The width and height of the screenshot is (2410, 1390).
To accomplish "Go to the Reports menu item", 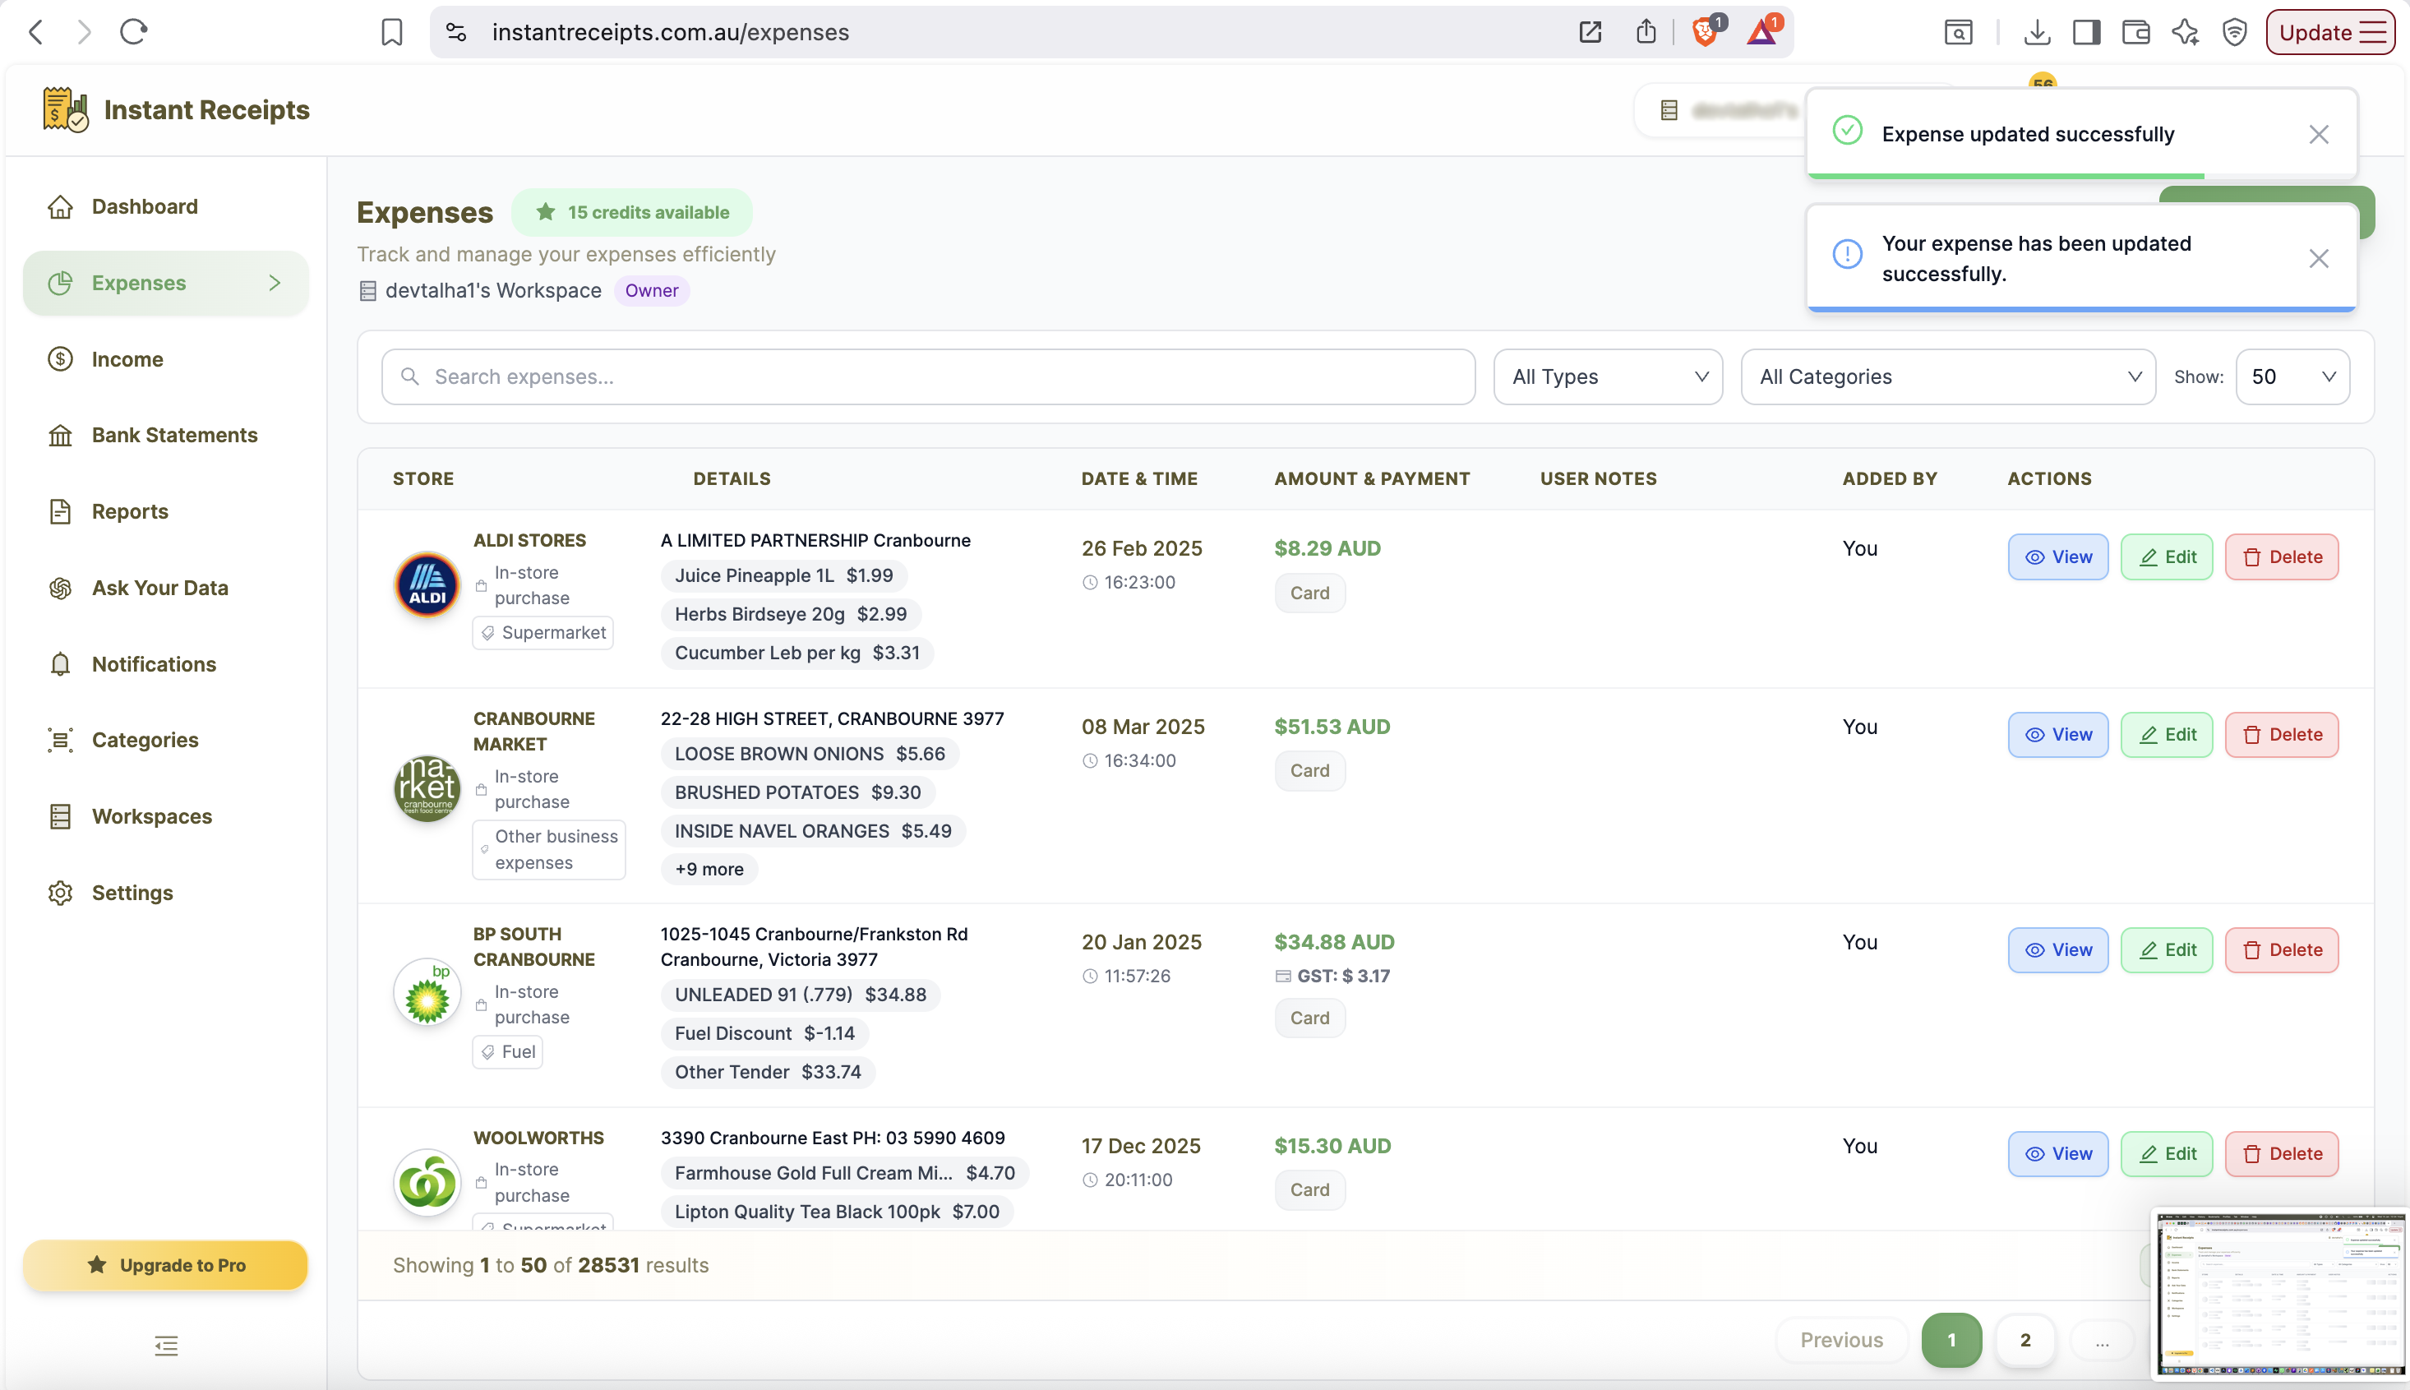I will 130,512.
